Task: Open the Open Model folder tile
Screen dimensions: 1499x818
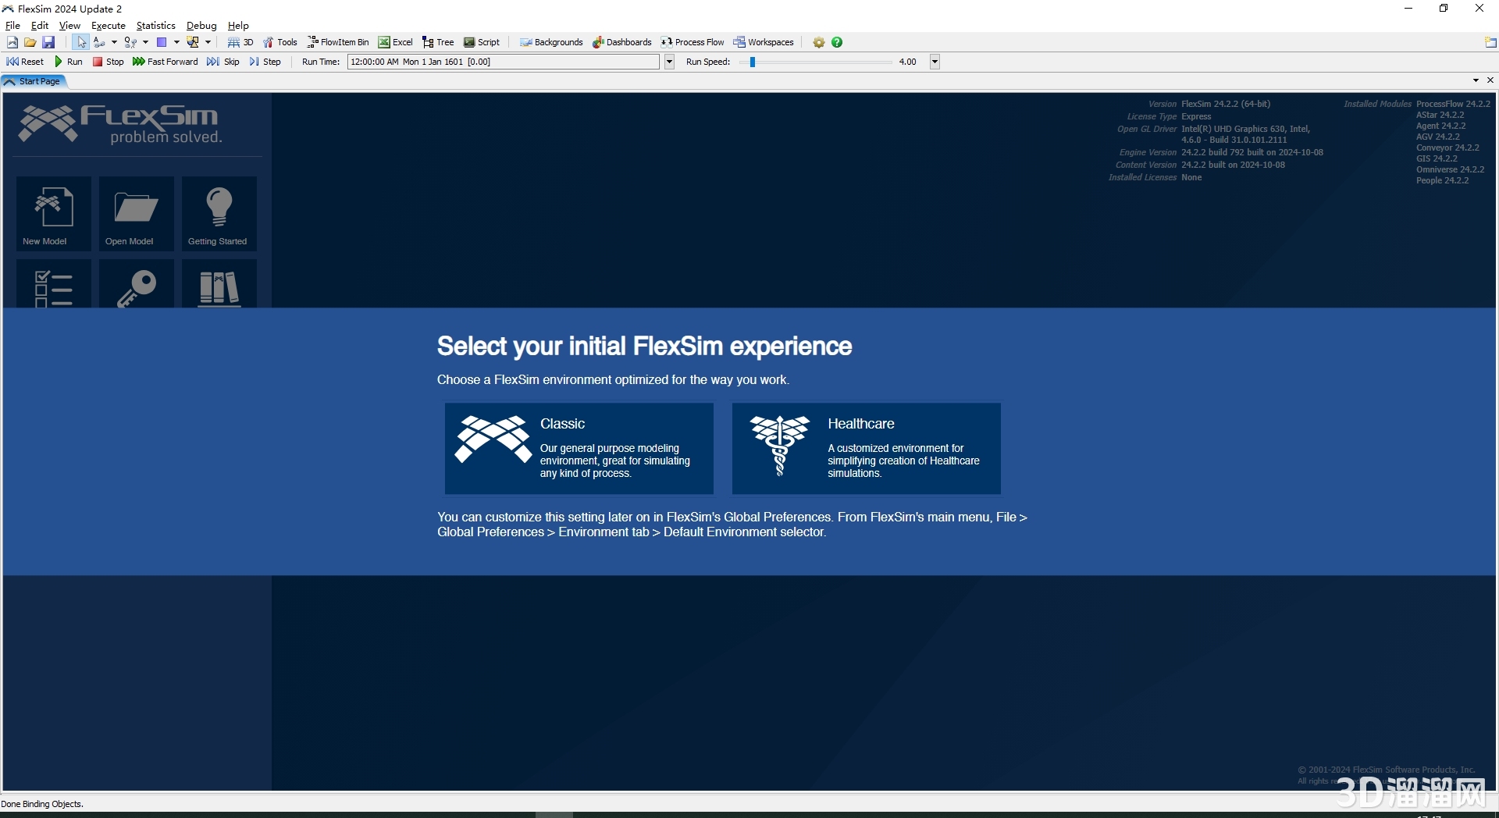Action: tap(137, 212)
